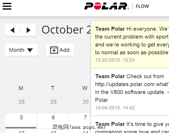Open Team Polar V800 software update notification
Viewport: 169px width, 133px height.
(x=131, y=92)
